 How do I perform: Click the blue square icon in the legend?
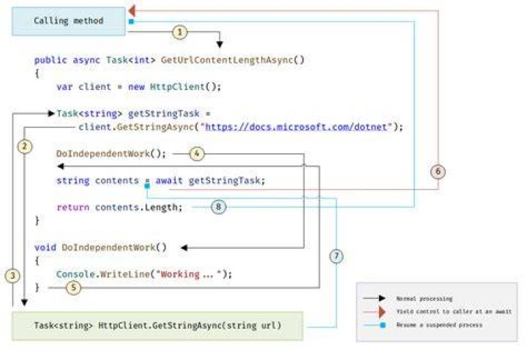383,325
